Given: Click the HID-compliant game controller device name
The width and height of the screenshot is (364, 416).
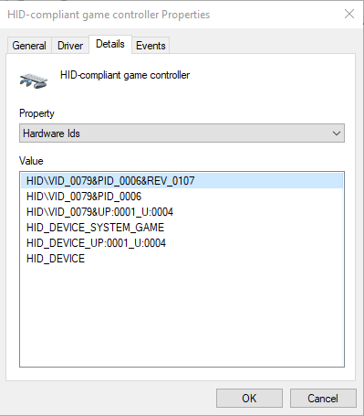Looking at the screenshot, I should point(125,75).
